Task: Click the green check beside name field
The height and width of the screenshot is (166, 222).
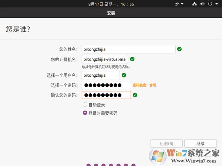Action: [179, 49]
